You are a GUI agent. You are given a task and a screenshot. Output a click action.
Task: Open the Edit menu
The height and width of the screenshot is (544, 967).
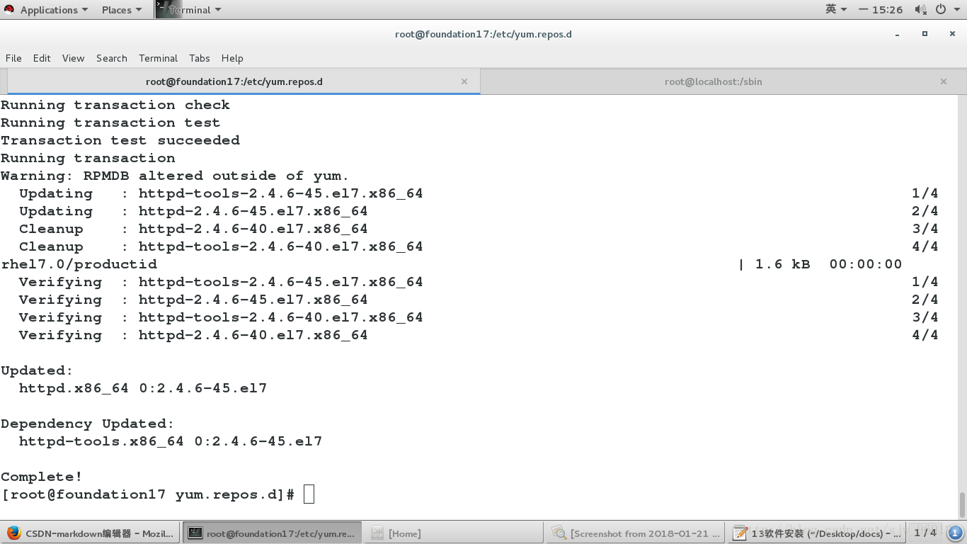tap(42, 58)
